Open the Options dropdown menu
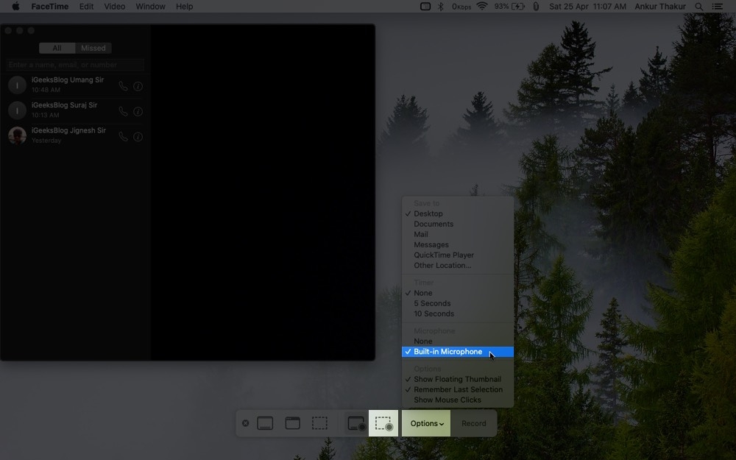Image resolution: width=736 pixels, height=460 pixels. 425,423
